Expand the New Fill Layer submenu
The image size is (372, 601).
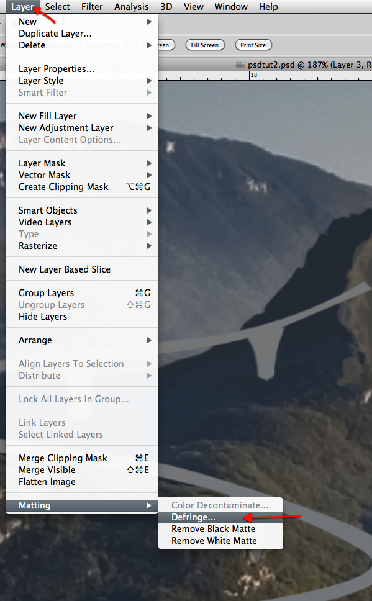[82, 116]
